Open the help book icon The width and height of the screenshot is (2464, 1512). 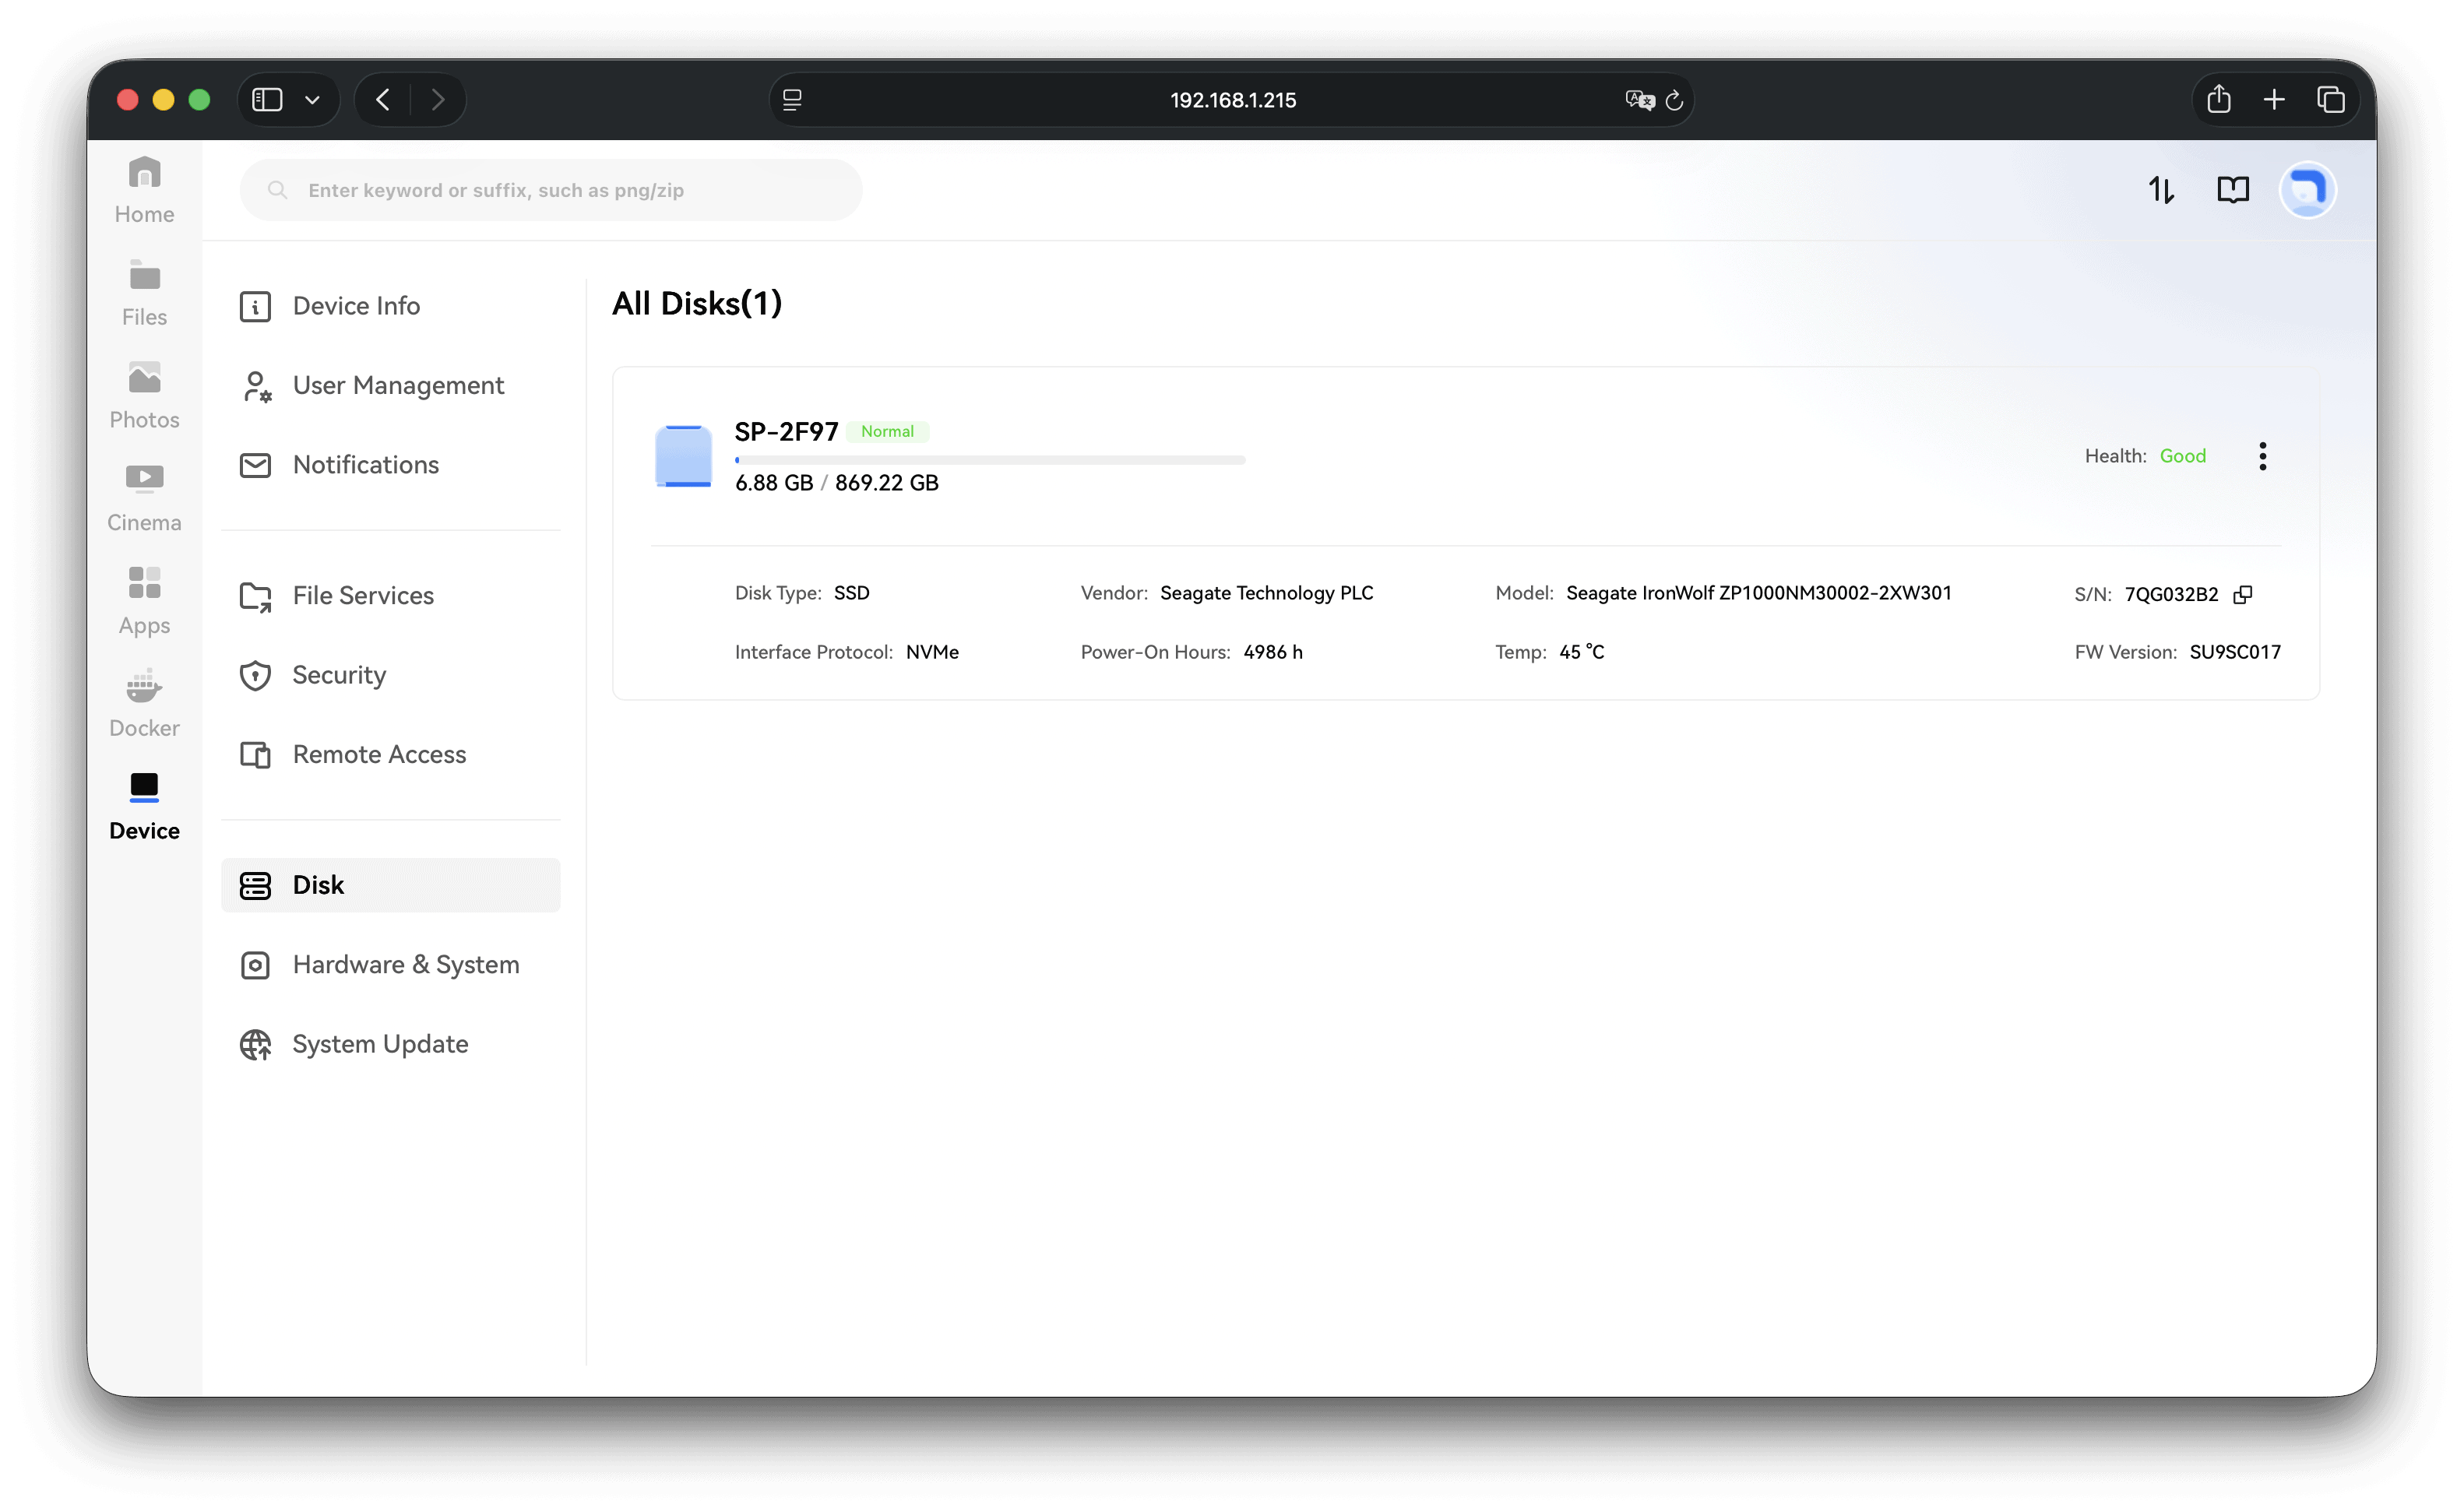tap(2232, 190)
